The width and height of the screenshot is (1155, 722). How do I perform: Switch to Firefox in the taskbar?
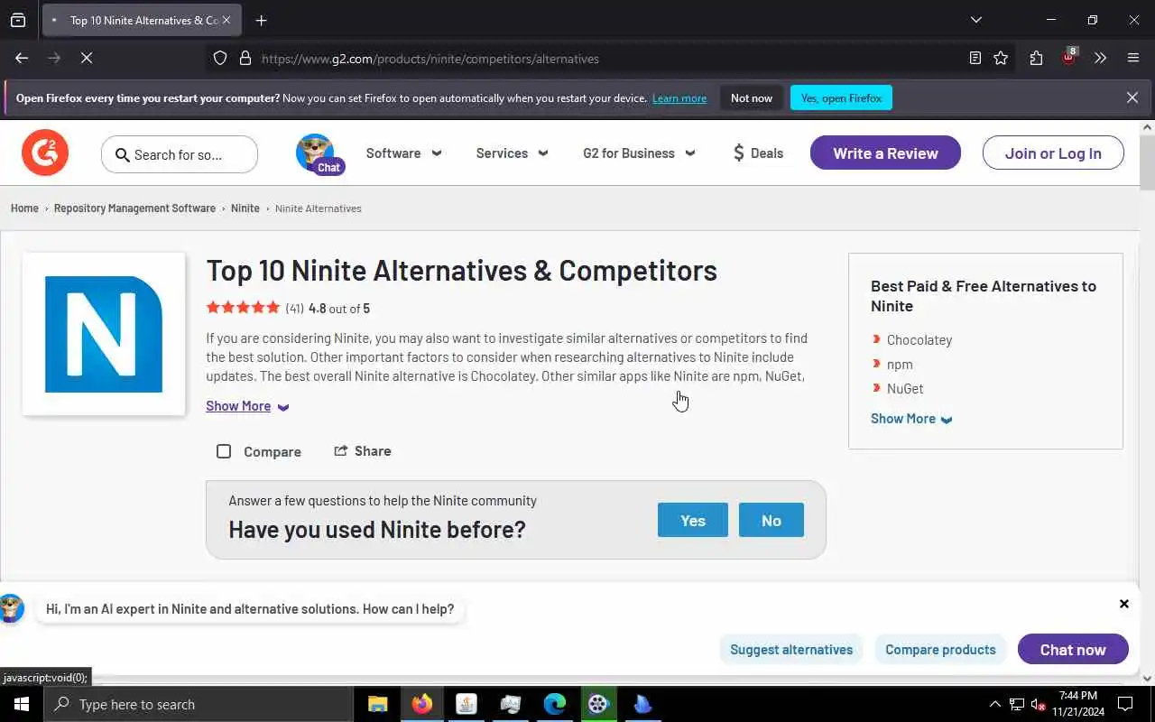(422, 704)
